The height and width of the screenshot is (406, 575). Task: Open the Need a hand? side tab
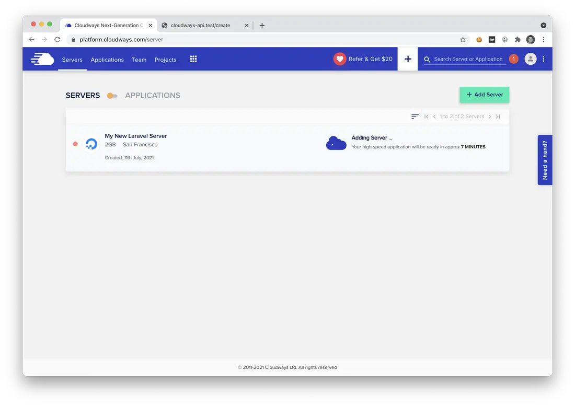(545, 160)
